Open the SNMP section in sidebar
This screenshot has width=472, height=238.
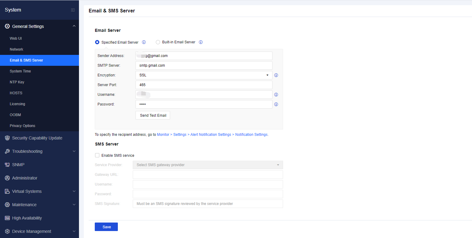[x=18, y=165]
